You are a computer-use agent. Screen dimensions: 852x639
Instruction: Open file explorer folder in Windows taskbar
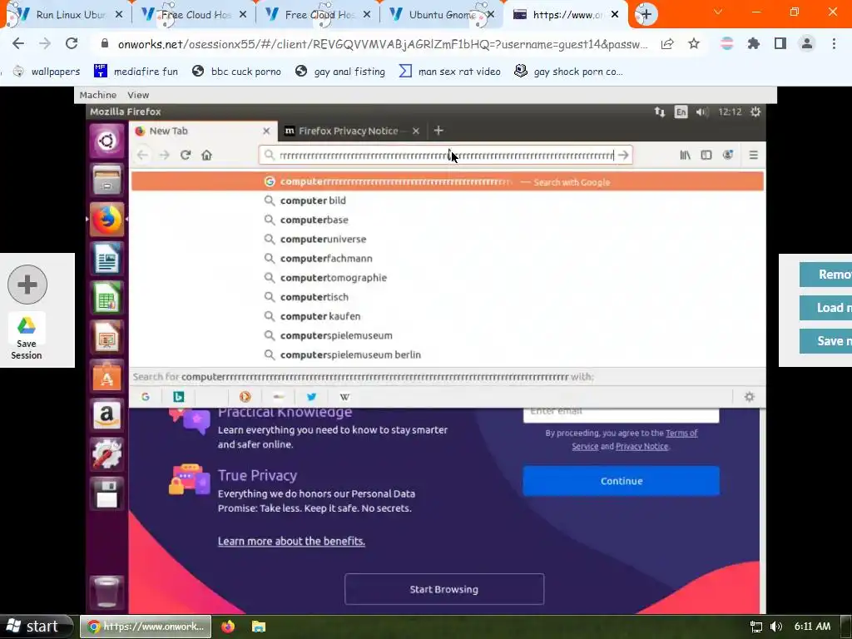click(x=259, y=627)
